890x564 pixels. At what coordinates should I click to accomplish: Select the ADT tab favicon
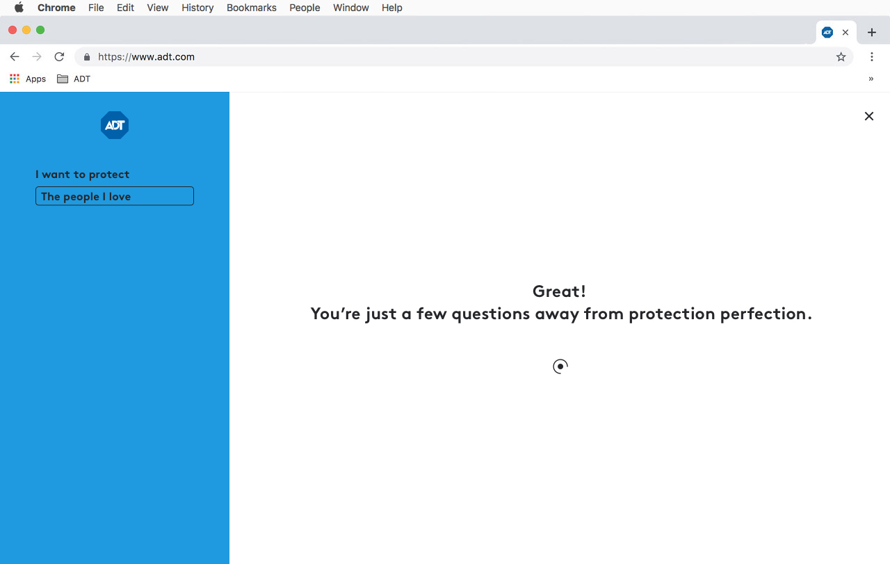pyautogui.click(x=827, y=32)
